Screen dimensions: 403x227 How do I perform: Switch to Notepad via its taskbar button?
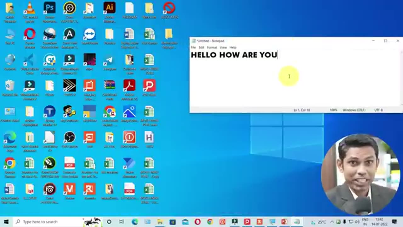pyautogui.click(x=297, y=222)
